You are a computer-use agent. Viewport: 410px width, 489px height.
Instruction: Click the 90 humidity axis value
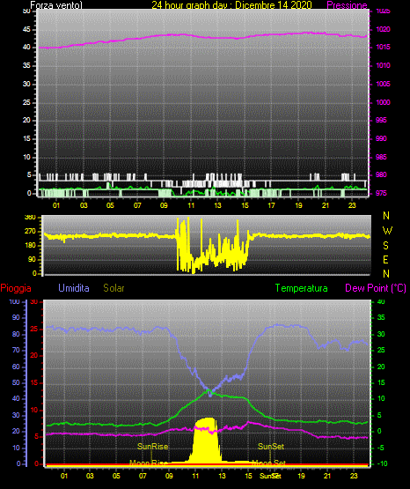[16, 318]
